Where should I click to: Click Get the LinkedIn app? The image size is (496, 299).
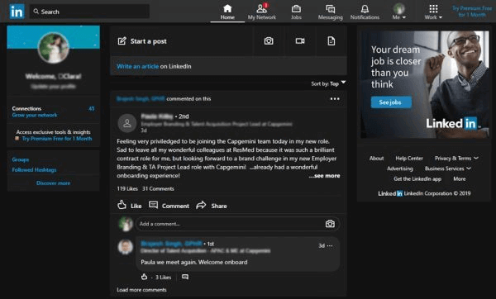417,179
